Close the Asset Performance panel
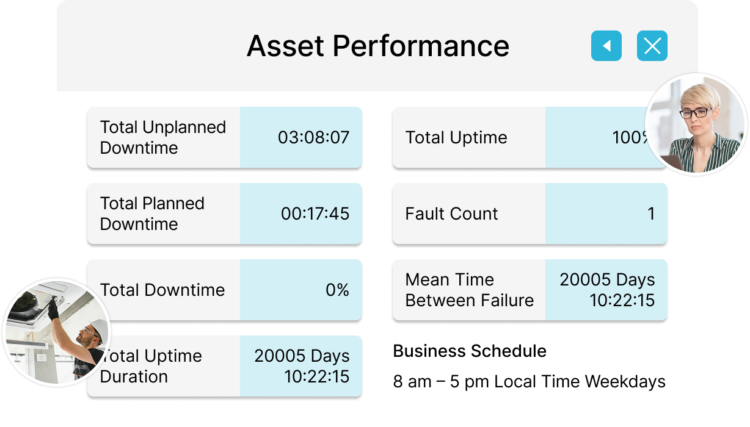 (652, 46)
